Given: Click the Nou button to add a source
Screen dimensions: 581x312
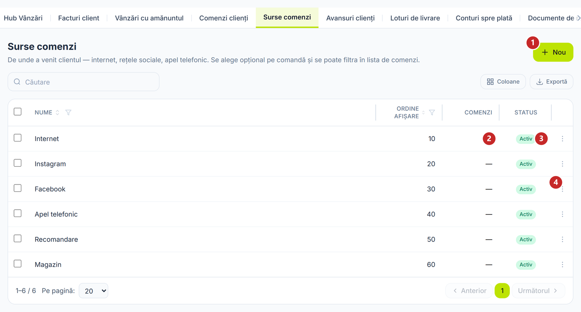Looking at the screenshot, I should (553, 52).
